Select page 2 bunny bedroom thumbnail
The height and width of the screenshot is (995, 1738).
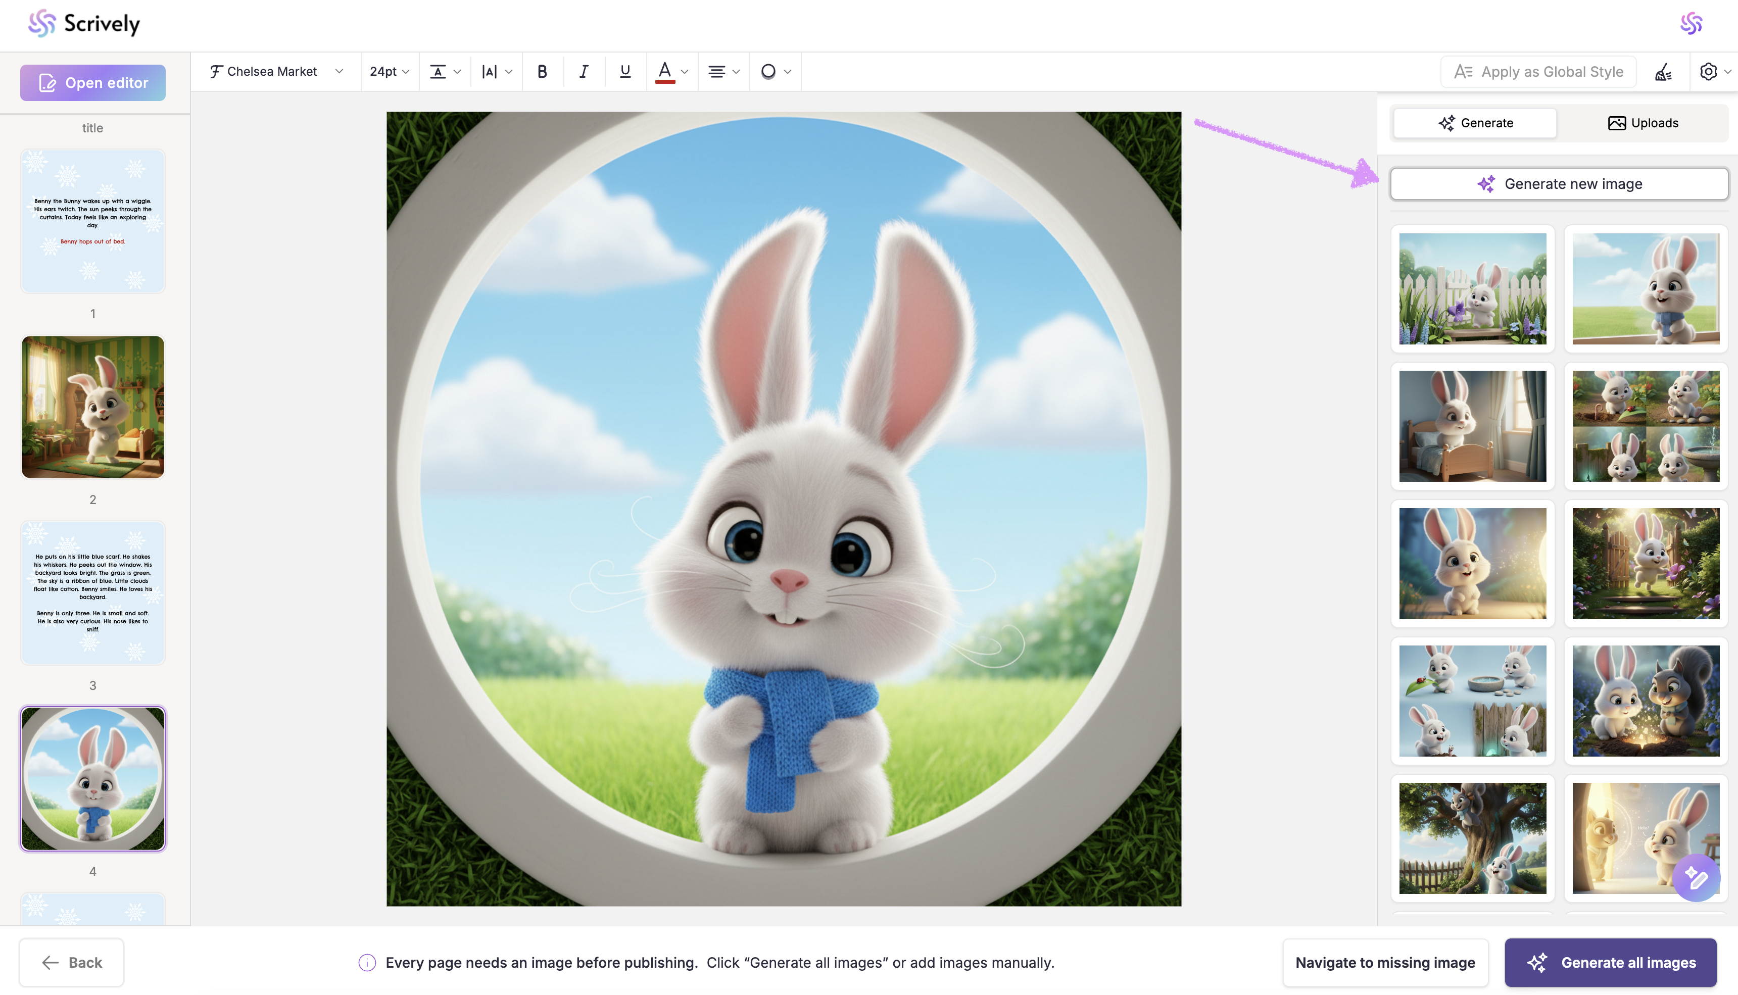pyautogui.click(x=93, y=407)
